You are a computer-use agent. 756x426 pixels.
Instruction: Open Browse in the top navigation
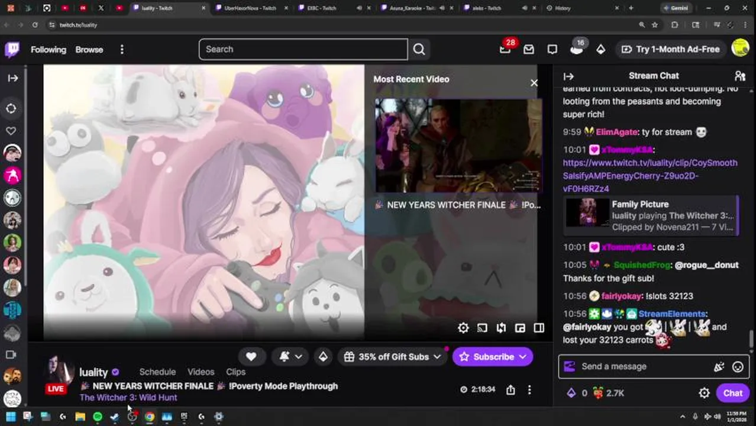(x=89, y=50)
